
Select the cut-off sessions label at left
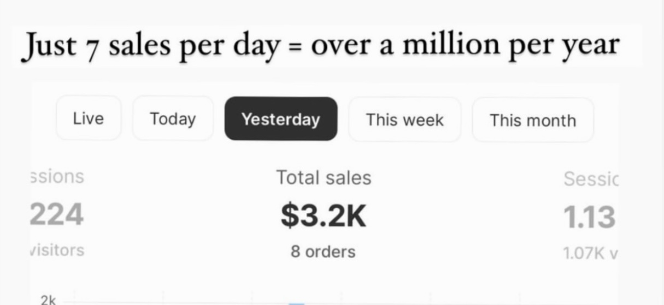click(x=57, y=176)
